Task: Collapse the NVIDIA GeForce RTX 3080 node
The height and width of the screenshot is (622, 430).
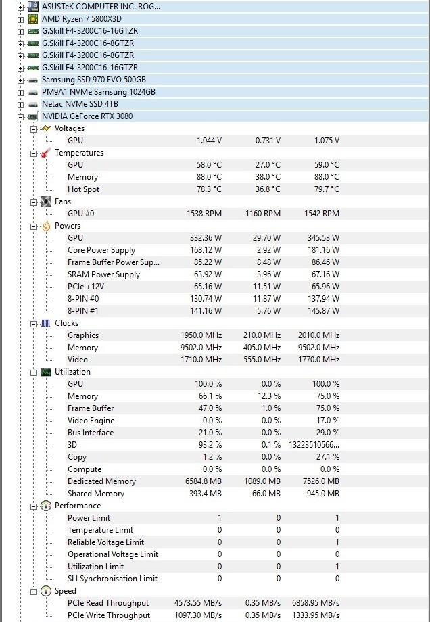Action: 20,116
